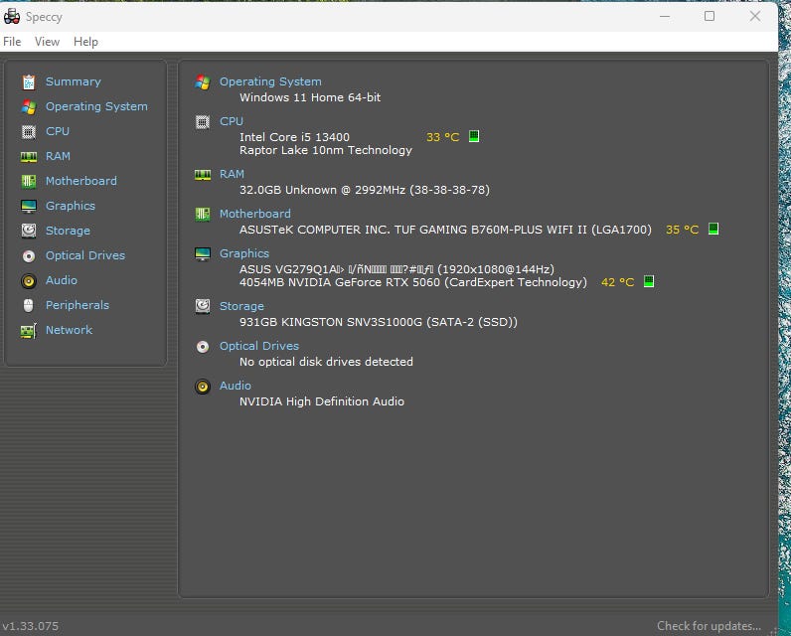This screenshot has width=791, height=636.
Task: Click the version label v1.33.075
Action: (x=31, y=626)
